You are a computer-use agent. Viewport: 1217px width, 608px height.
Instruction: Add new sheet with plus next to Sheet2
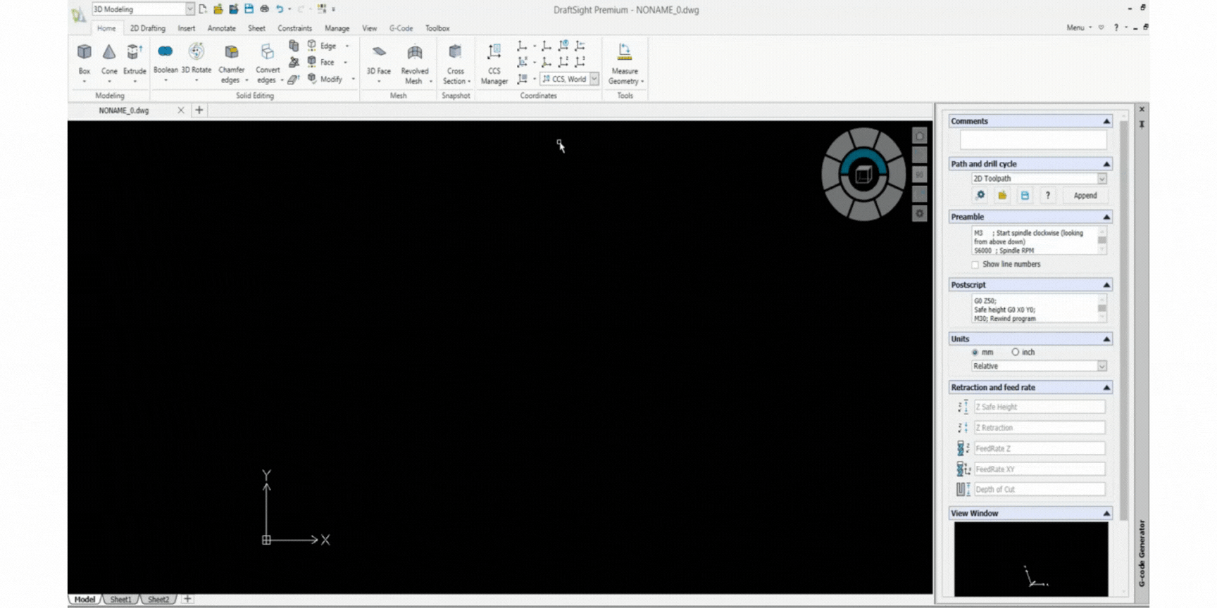[x=187, y=599]
